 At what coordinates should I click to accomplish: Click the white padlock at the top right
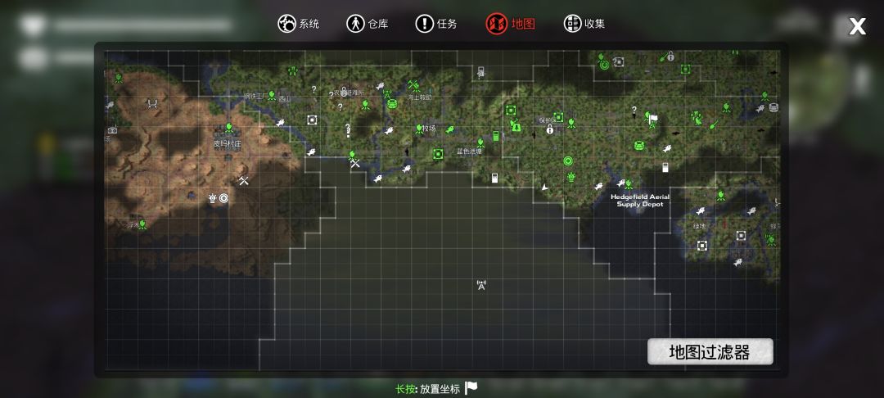670,56
